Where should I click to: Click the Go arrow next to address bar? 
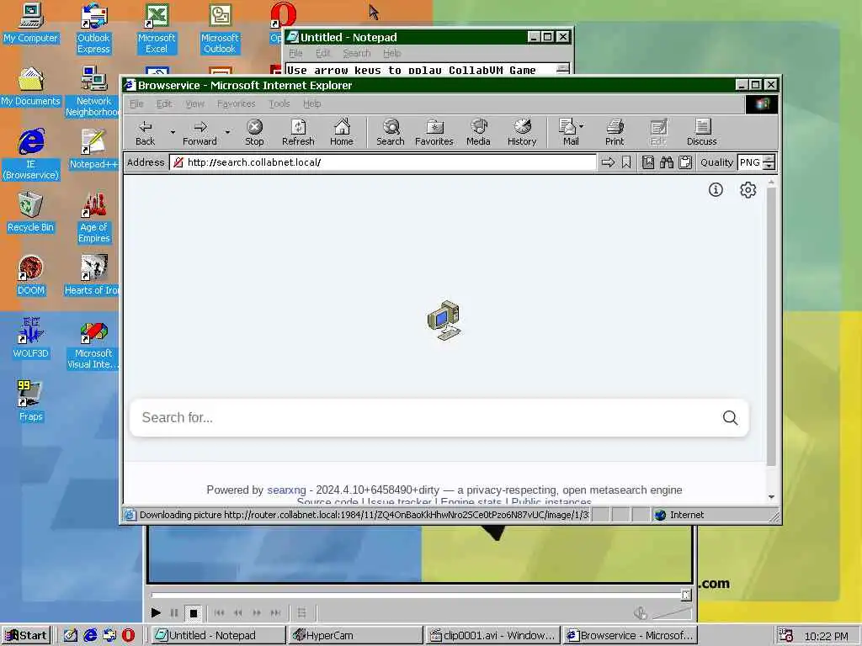[x=608, y=162]
